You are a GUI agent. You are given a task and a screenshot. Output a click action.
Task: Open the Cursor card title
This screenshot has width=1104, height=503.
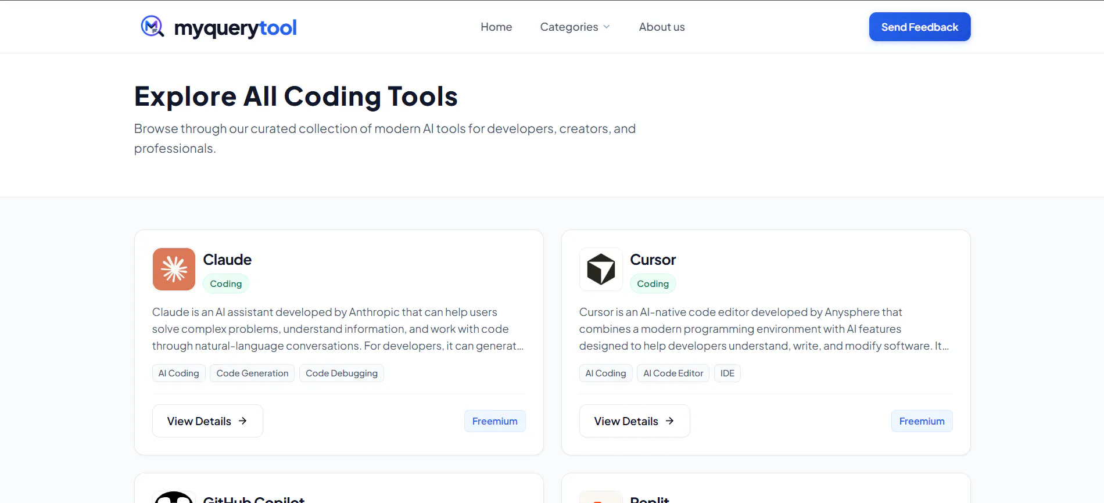point(653,260)
